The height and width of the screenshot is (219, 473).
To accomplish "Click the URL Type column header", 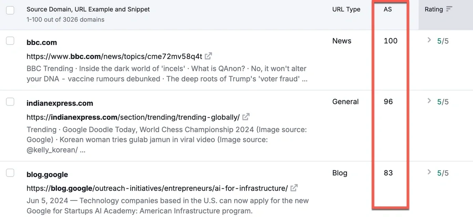I will coord(346,9).
